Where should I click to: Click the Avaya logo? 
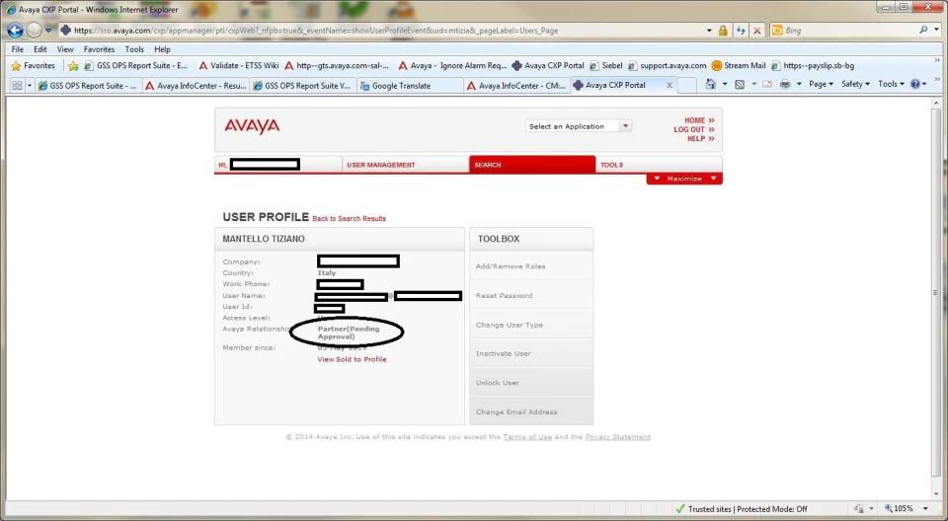[252, 125]
